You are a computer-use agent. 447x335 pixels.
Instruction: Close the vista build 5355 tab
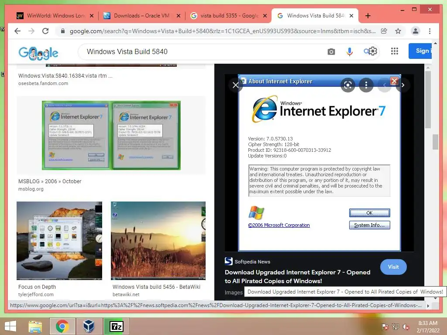coord(265,16)
